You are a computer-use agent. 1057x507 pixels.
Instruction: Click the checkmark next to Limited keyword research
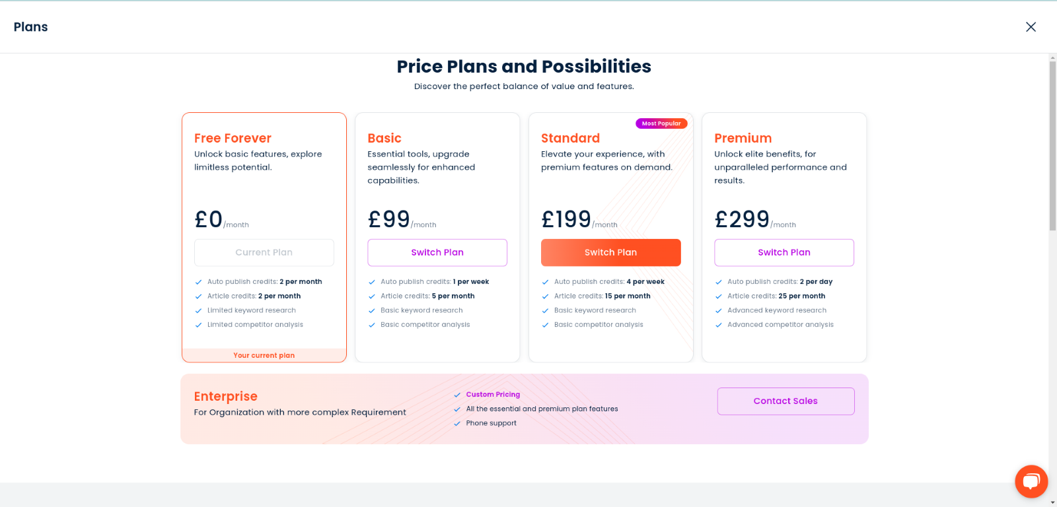tap(198, 310)
